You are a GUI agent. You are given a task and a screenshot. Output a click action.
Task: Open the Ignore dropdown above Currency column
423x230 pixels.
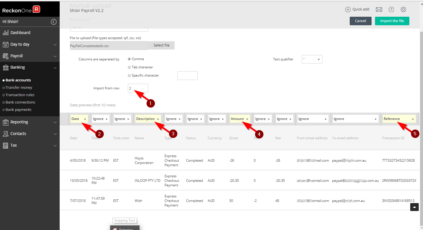click(x=217, y=119)
